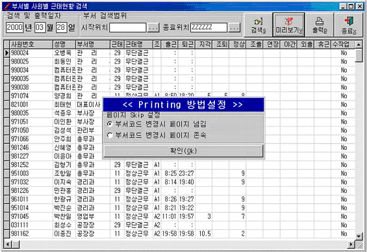Viewport: 367px width, 252px height.
Task: Select row indicator arrow for 980024
Action: coord(6,53)
